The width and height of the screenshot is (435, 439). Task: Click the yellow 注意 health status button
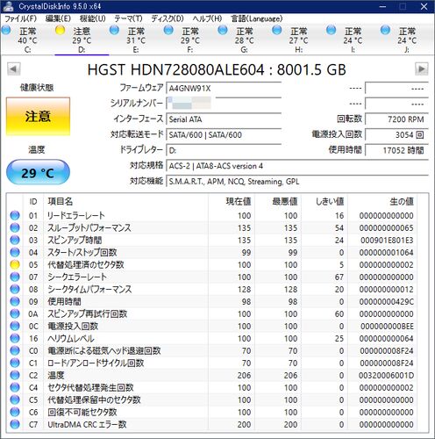(38, 117)
